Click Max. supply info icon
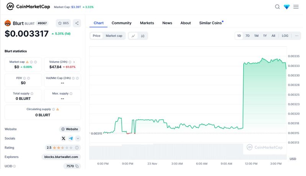The height and width of the screenshot is (176, 306). tap(71, 94)
